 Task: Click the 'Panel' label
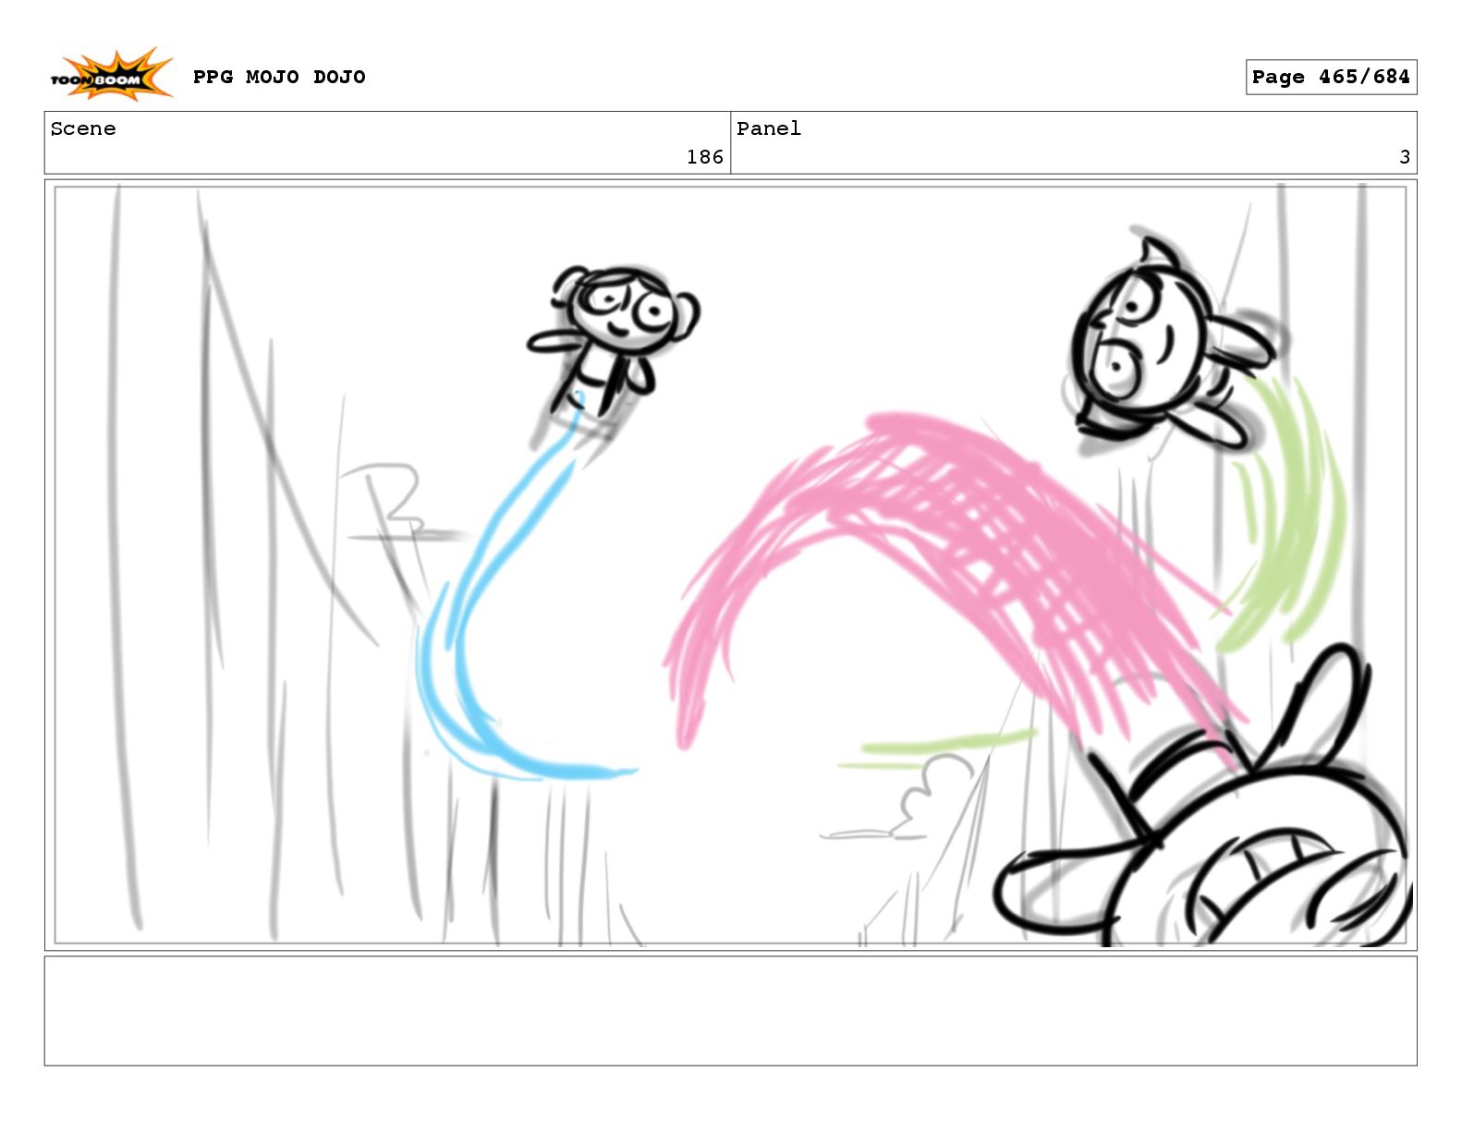pos(769,128)
